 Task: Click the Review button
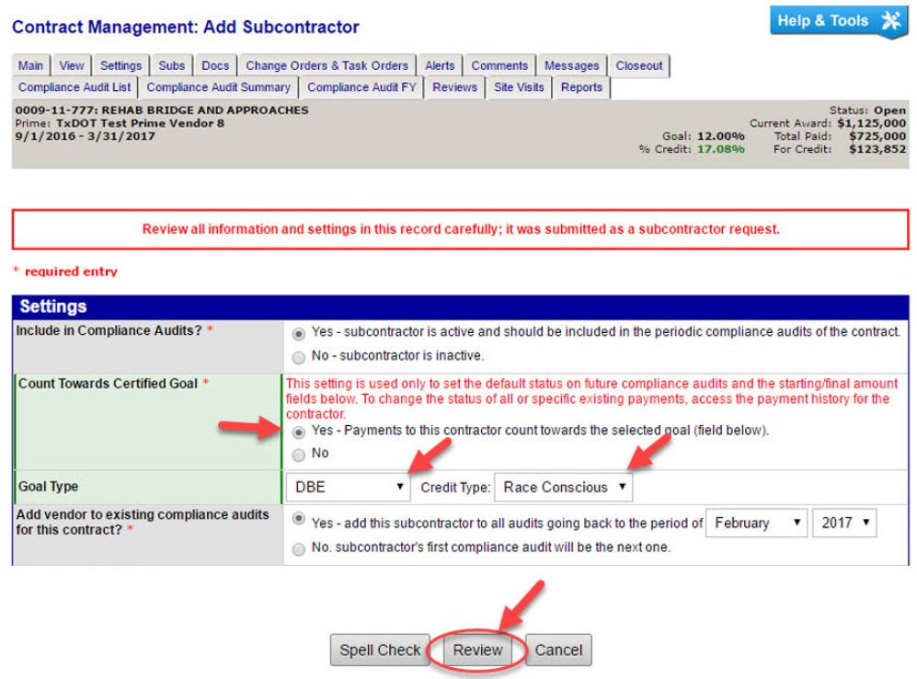tap(476, 650)
